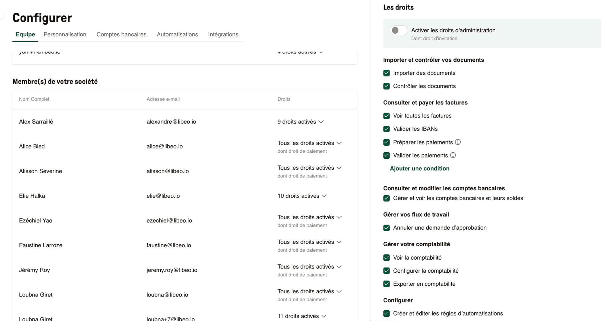Open the Intégrations tab
The image size is (612, 321).
pyautogui.click(x=223, y=34)
